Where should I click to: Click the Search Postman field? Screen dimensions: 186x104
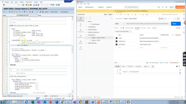[x=132, y=7]
